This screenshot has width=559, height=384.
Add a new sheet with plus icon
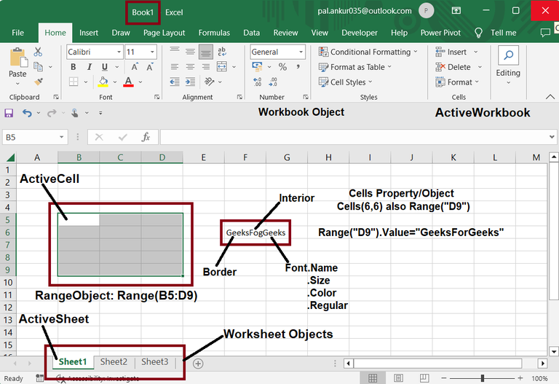pyautogui.click(x=198, y=363)
